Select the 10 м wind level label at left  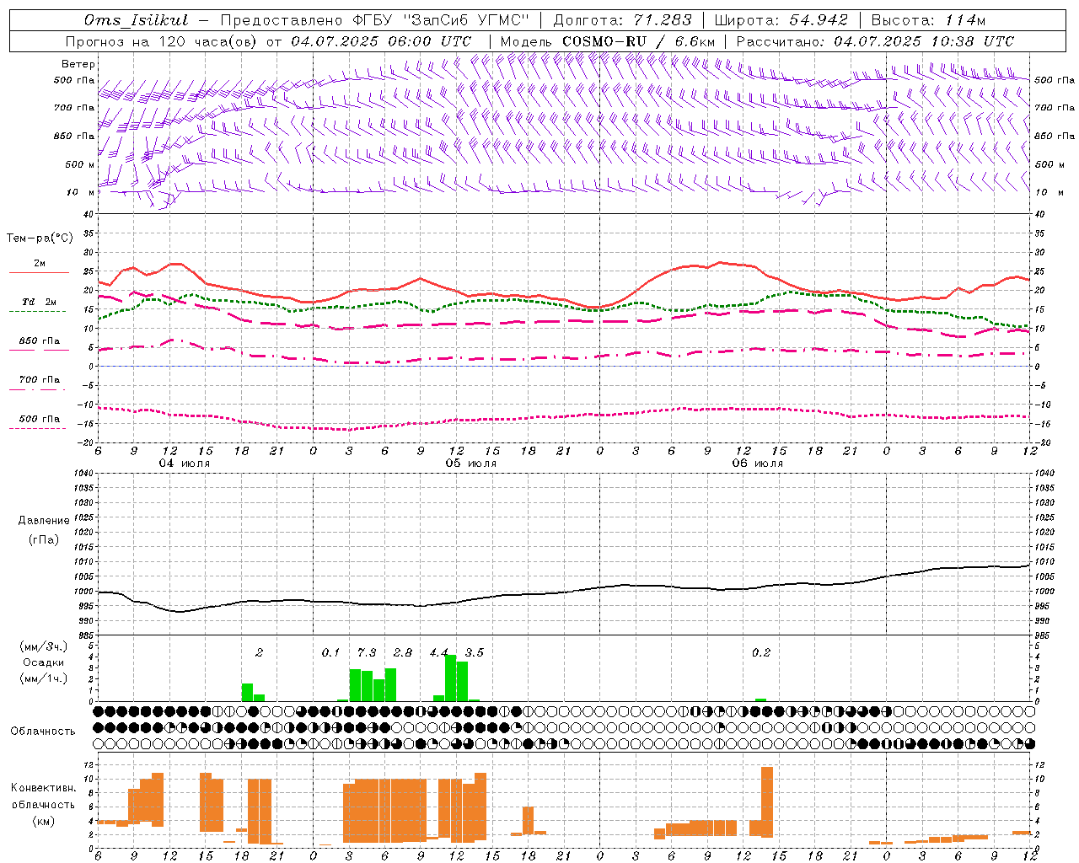[81, 192]
